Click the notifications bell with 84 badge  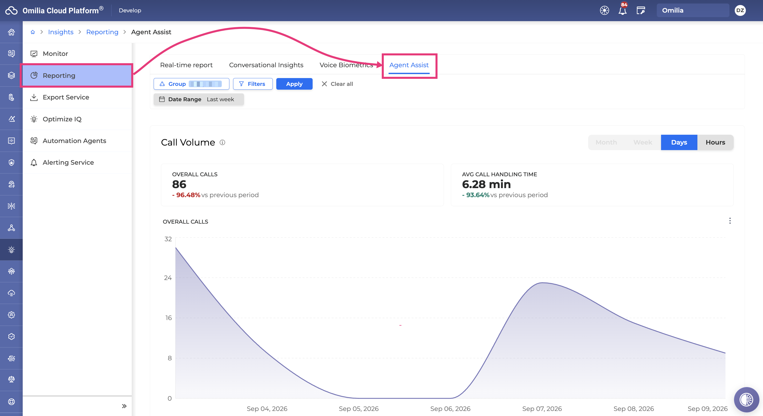click(x=622, y=10)
